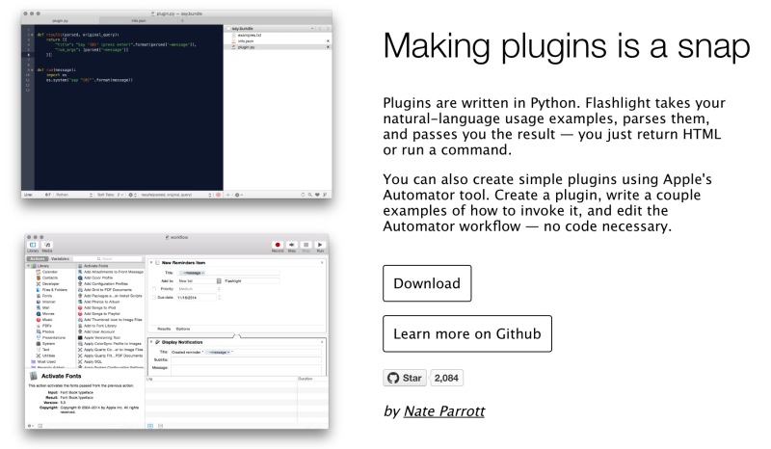Click the red Record button in Automator
The width and height of the screenshot is (771, 449).
278,245
